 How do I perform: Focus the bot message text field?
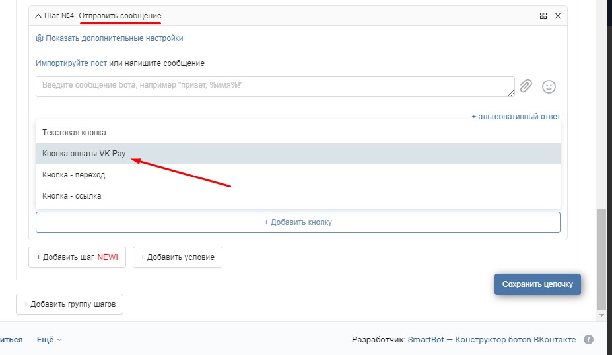pos(275,86)
